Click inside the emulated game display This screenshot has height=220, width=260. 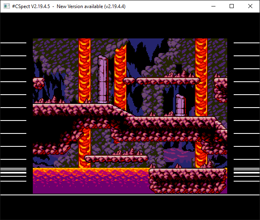tap(130, 116)
